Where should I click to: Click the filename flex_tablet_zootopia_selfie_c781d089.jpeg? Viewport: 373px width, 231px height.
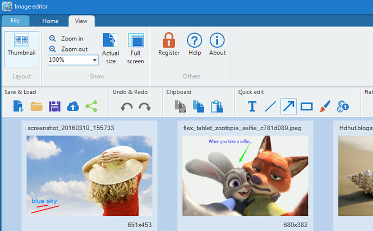click(x=242, y=128)
